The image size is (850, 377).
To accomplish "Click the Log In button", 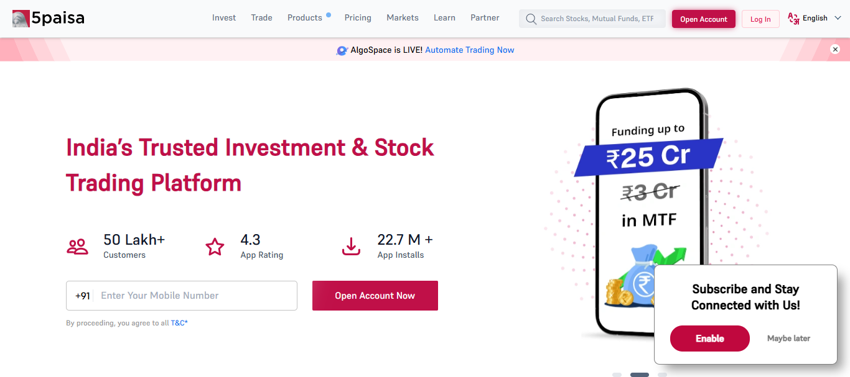I will tap(760, 19).
